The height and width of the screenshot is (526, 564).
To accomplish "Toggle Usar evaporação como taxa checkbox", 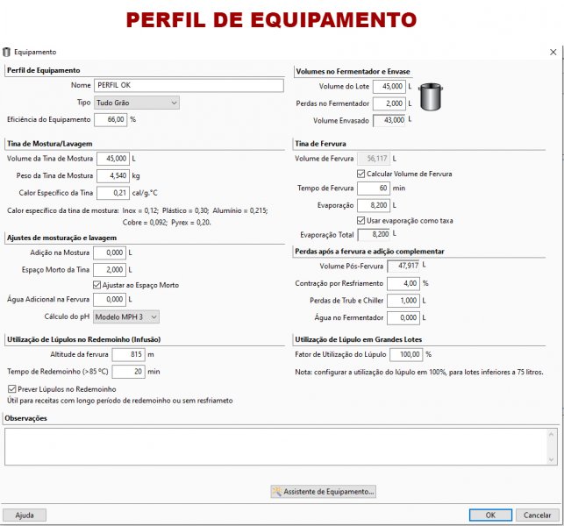I will [x=361, y=220].
